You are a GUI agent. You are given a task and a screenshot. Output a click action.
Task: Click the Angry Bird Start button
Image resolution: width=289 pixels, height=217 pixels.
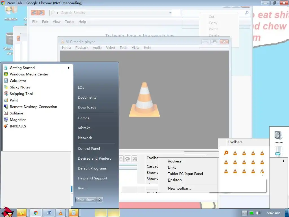(x=7, y=212)
